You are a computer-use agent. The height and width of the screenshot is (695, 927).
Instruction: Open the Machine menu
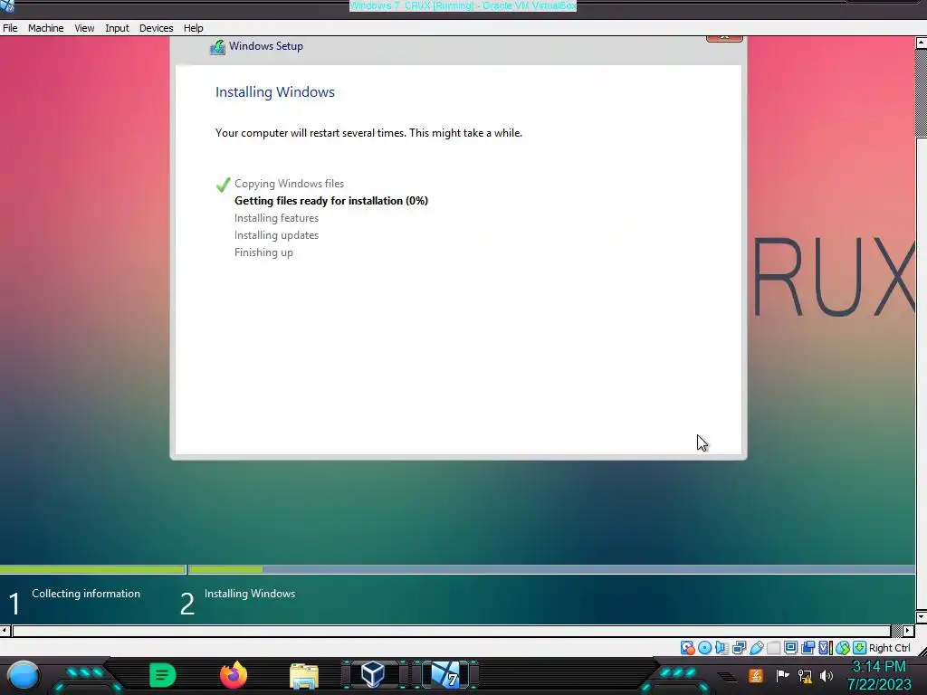[x=45, y=28]
